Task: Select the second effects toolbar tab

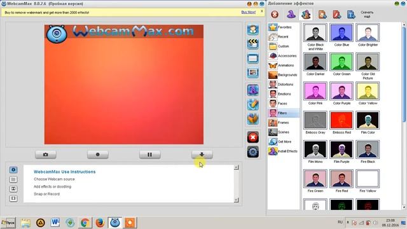Action: (306, 14)
